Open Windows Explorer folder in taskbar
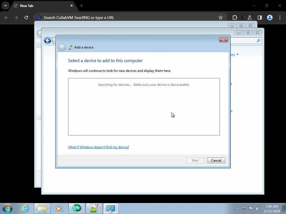This screenshot has width=286, height=214. click(x=42, y=208)
